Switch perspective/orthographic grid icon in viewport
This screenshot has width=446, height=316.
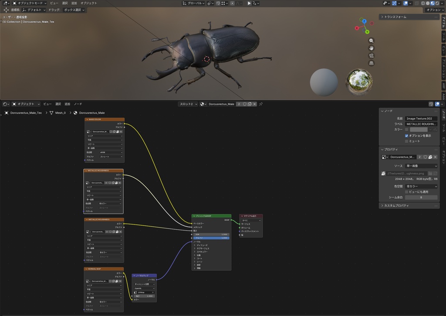coord(371,63)
